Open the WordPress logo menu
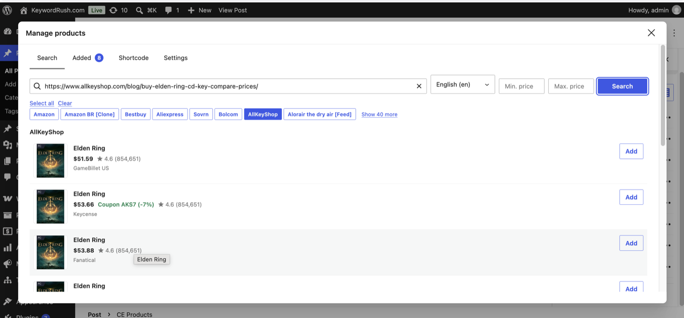This screenshot has width=684, height=318. coord(7,10)
